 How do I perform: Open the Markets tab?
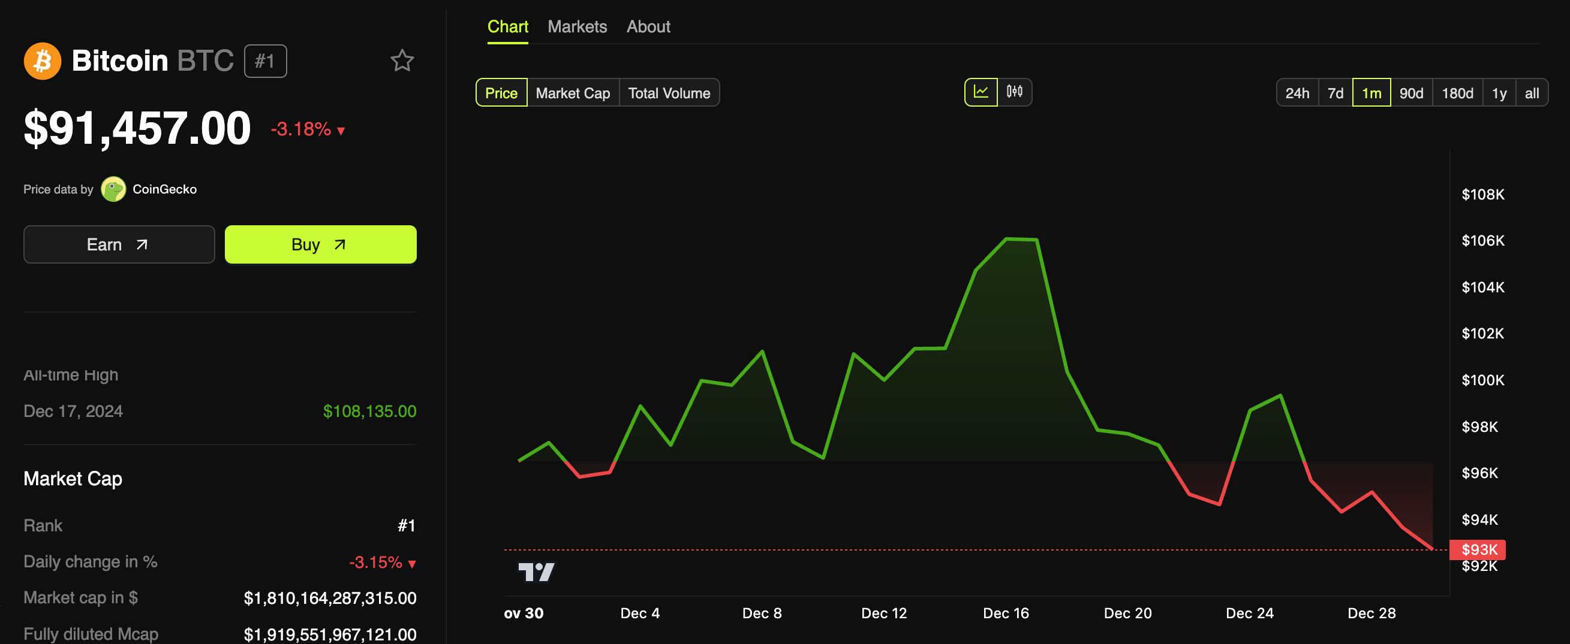(577, 27)
